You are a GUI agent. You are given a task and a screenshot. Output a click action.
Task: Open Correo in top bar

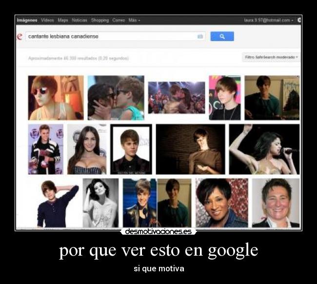tap(119, 20)
